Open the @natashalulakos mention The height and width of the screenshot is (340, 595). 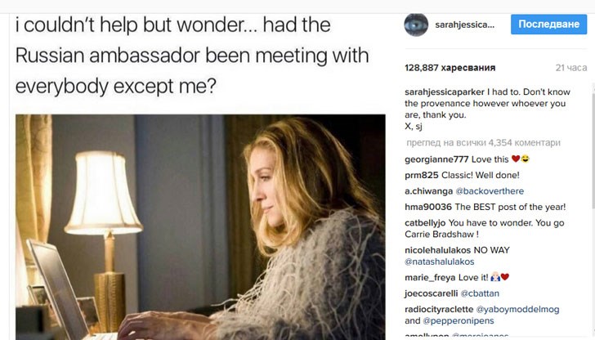point(440,262)
